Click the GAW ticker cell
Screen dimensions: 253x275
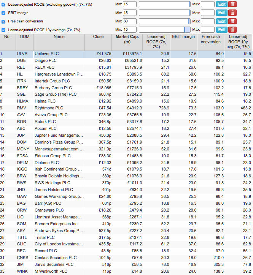(24, 197)
